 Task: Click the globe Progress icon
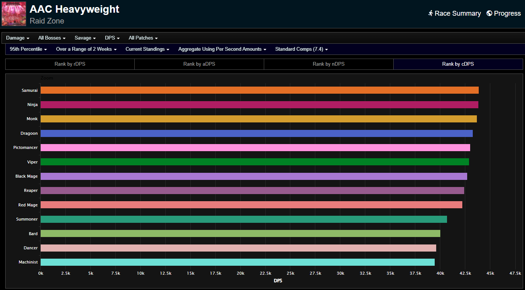pyautogui.click(x=489, y=13)
